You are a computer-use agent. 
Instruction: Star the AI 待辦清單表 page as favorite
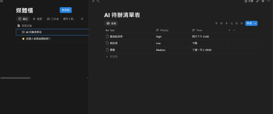(x=263, y=1)
